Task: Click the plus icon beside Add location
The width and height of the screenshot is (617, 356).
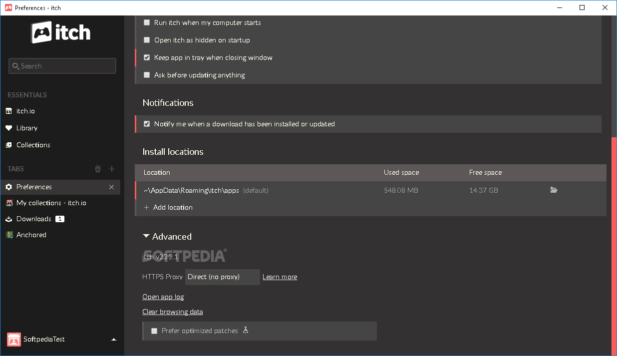Action: click(146, 207)
